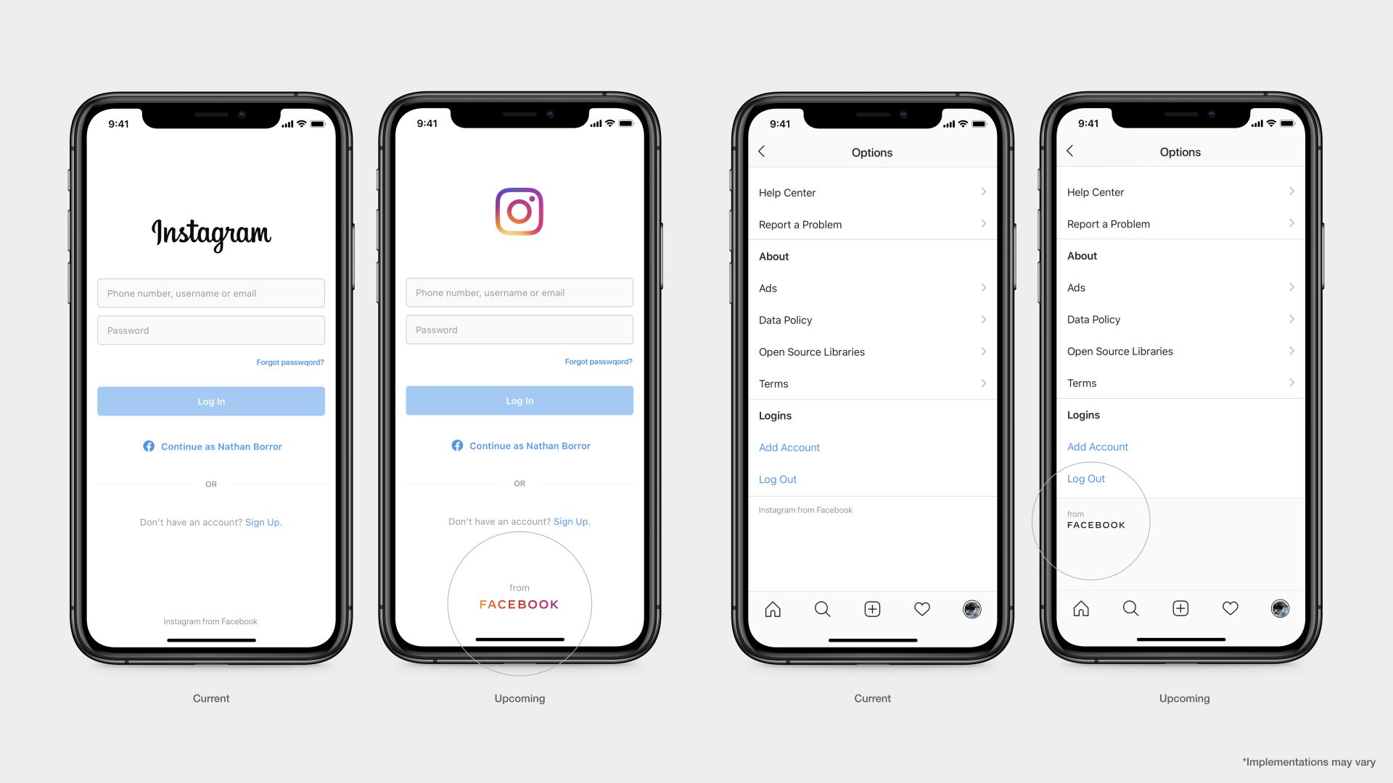This screenshot has width=1393, height=783.
Task: Tap the Add Post icon in bottom navigation
Action: coord(873,609)
